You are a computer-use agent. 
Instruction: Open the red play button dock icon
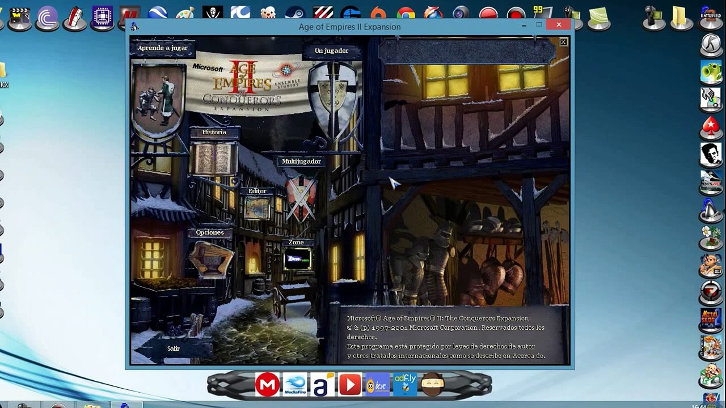tap(350, 385)
